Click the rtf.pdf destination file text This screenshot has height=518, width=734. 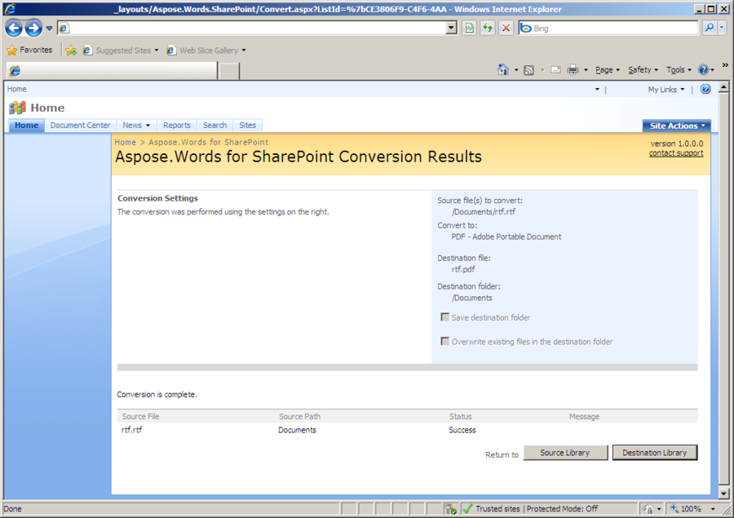[x=463, y=269]
